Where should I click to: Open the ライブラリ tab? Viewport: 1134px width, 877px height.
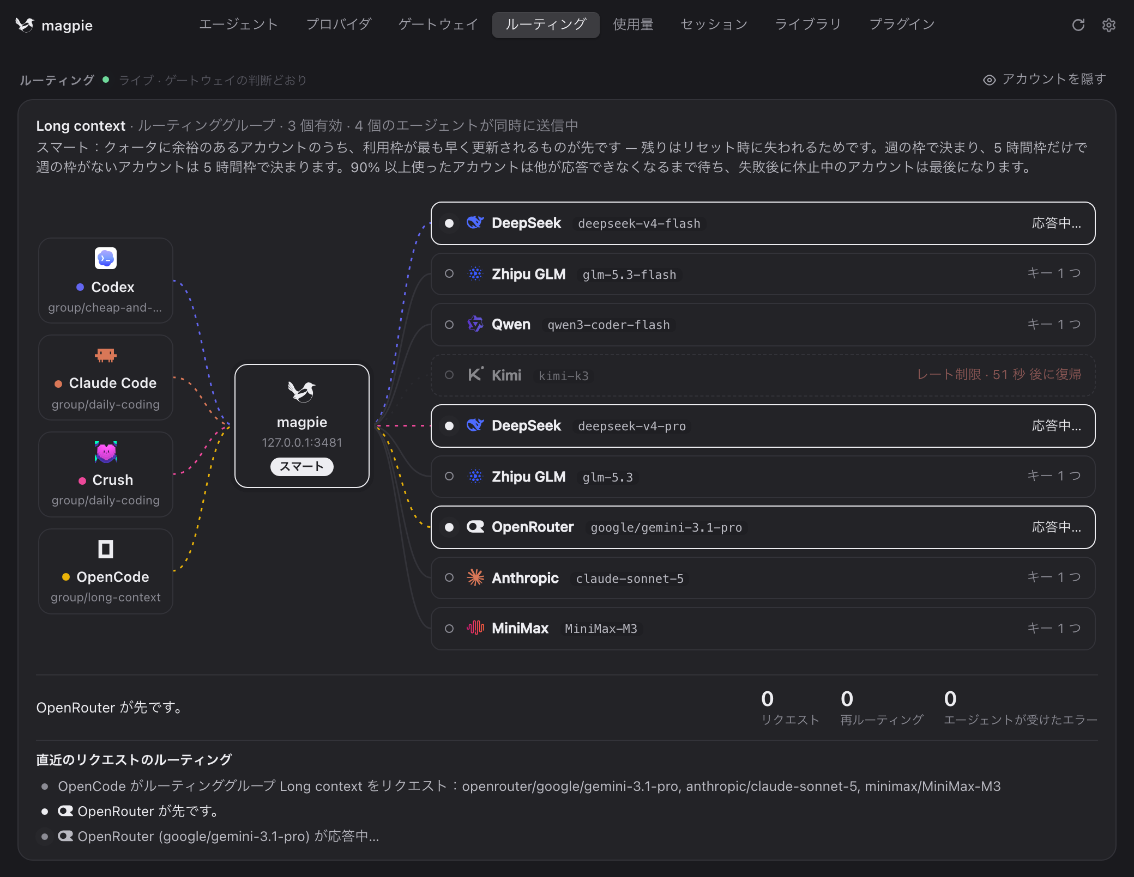[808, 25]
